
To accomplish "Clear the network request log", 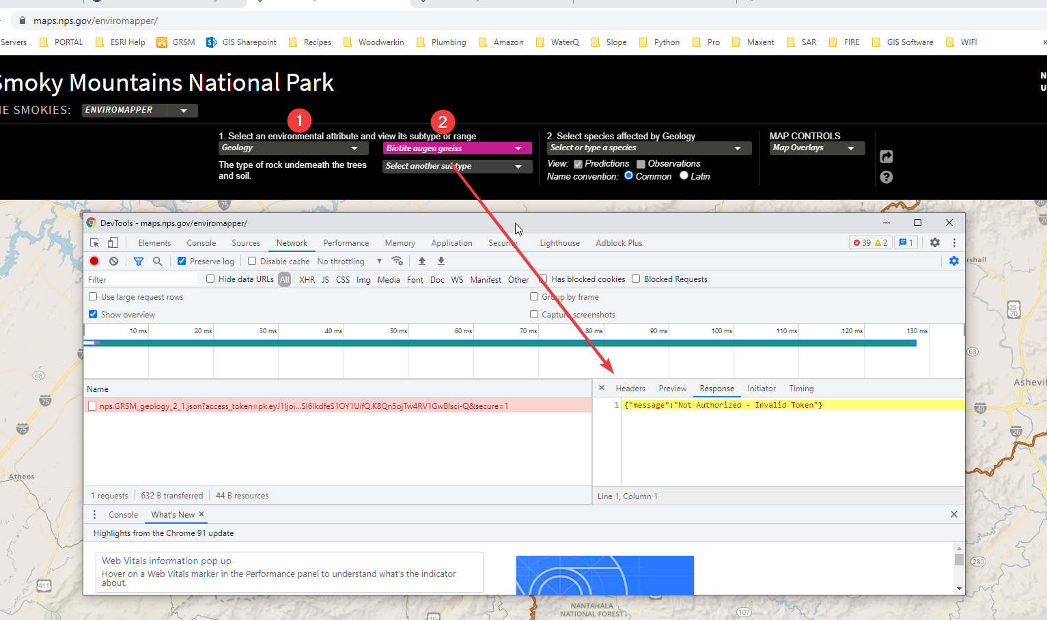I will (x=113, y=261).
